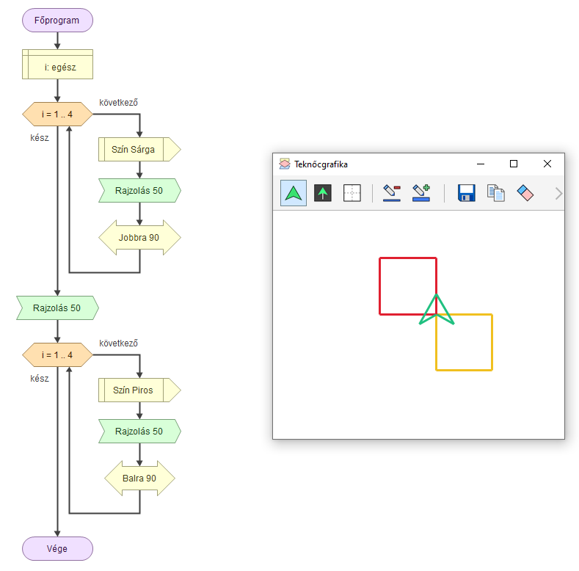
Task: Select the first 'i = 1 .. 4' loop
Action: [57, 114]
